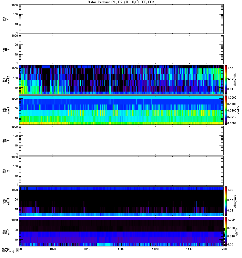Click the "thb fff 1" y-axis label
Screen dimensions: 242x258
click(x=6, y=19)
